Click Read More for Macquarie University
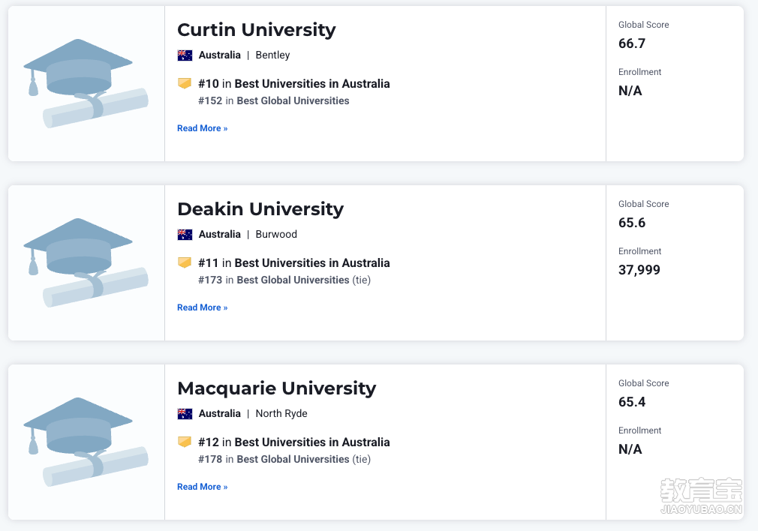This screenshot has height=531, width=758. coord(202,487)
